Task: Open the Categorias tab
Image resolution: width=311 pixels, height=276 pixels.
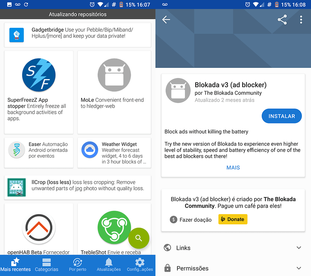Action: pyautogui.click(x=47, y=265)
